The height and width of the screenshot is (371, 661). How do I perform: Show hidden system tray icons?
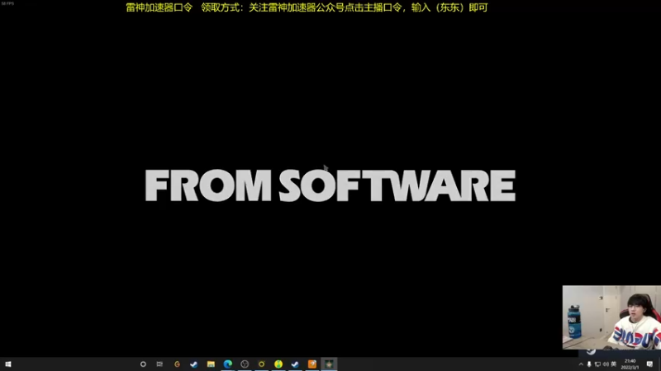click(581, 364)
